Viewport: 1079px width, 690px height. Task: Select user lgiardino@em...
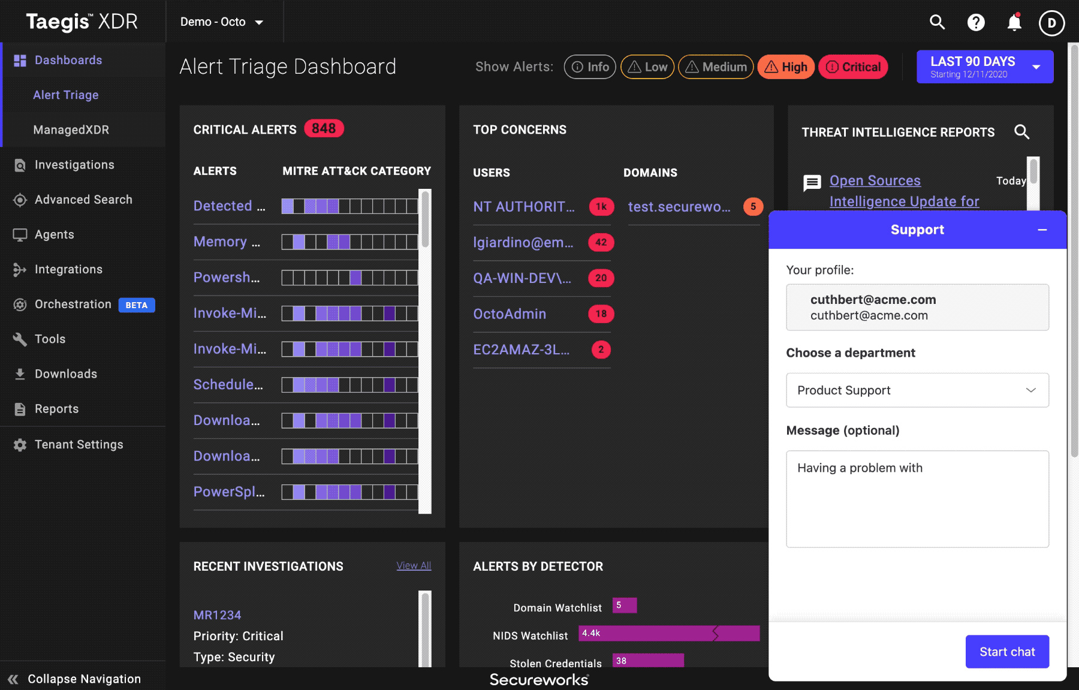click(523, 242)
